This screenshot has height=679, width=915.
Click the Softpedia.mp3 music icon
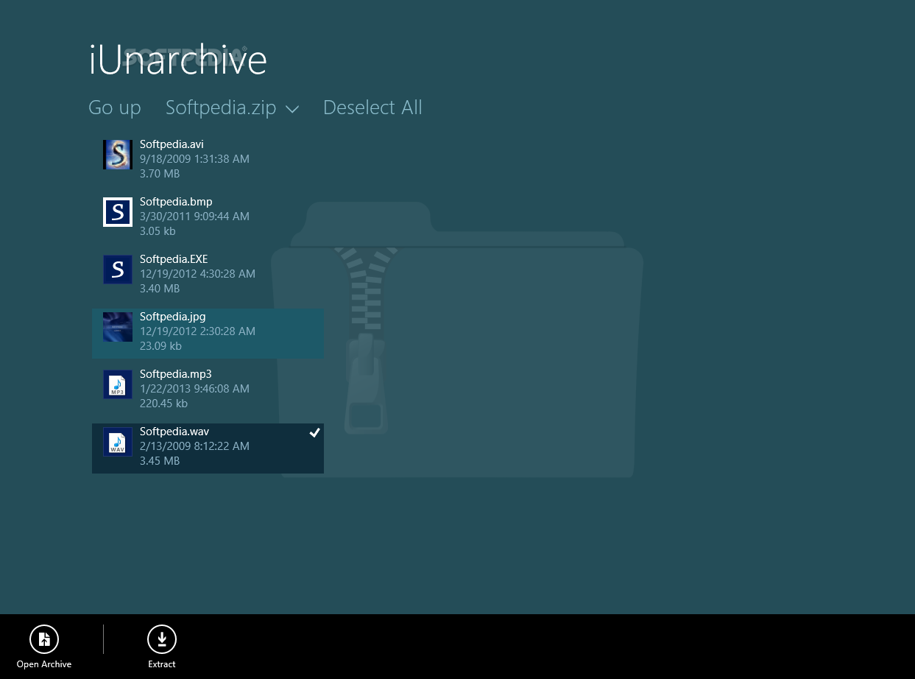[118, 384]
